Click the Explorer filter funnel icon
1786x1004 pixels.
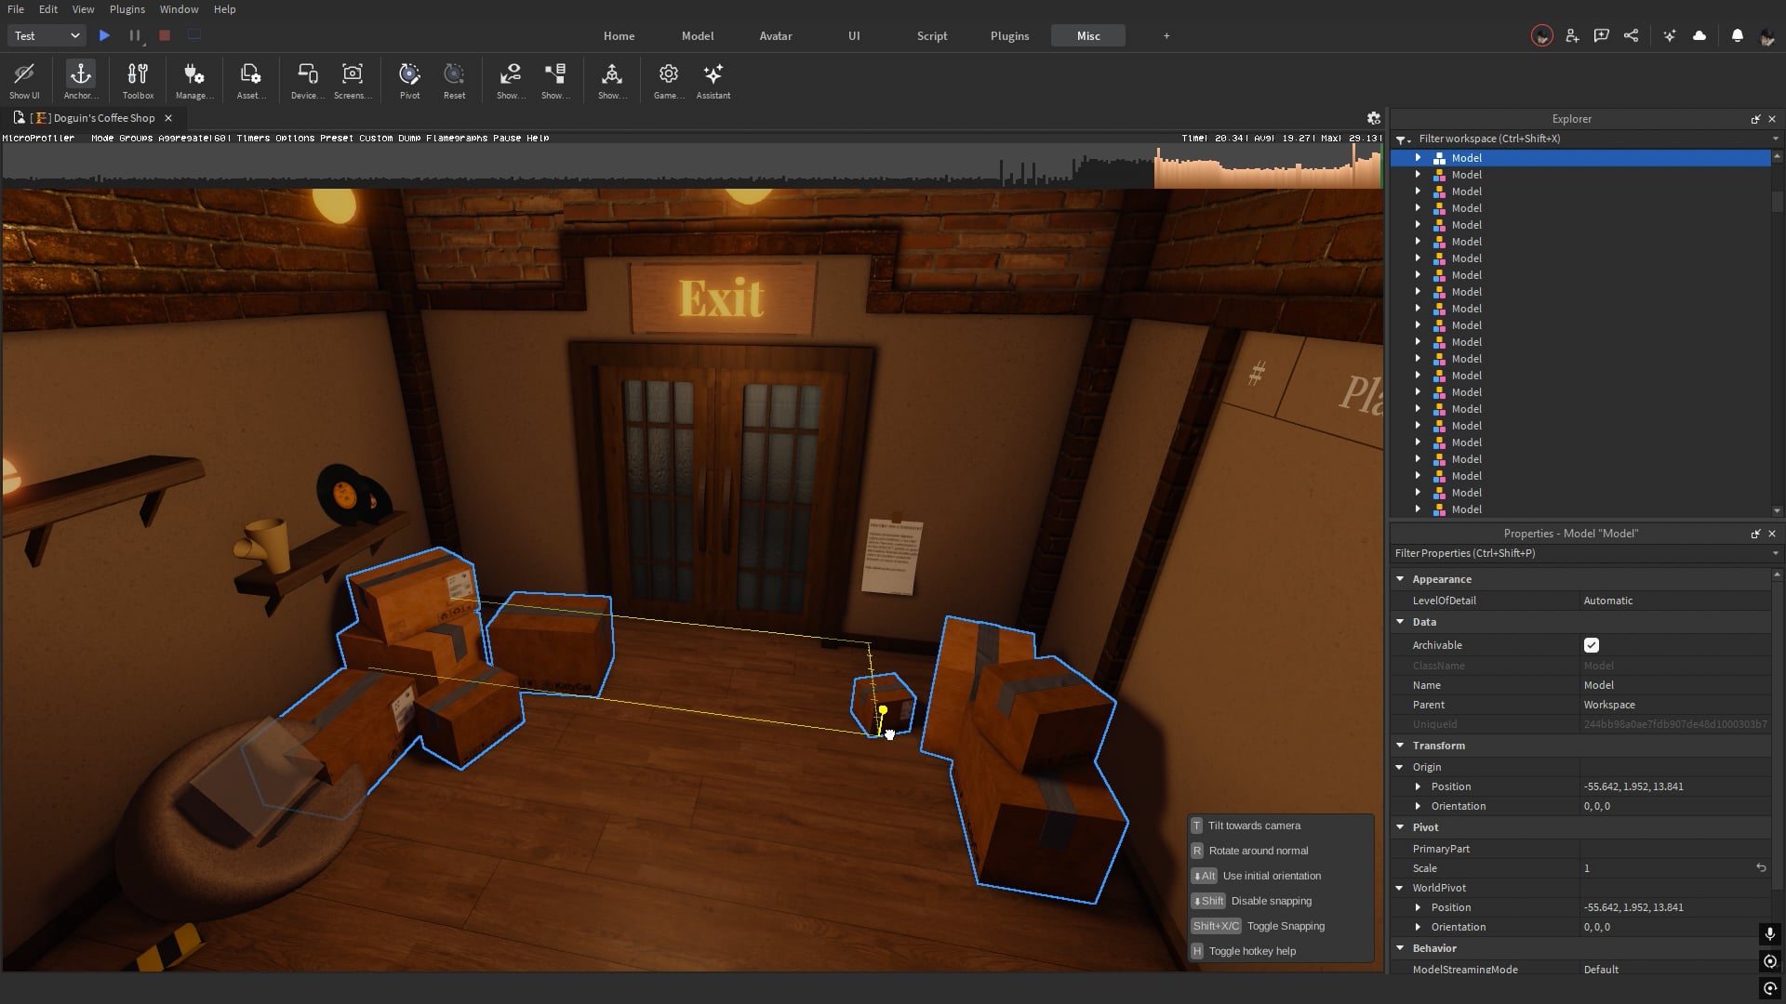[x=1402, y=139]
